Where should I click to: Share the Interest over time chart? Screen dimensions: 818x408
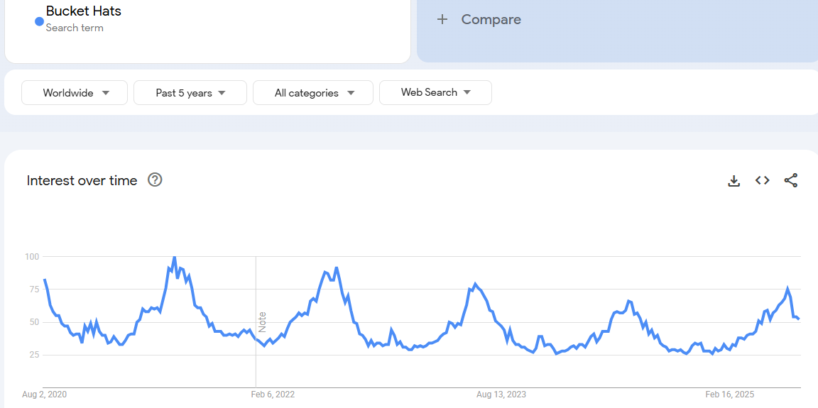tap(790, 180)
